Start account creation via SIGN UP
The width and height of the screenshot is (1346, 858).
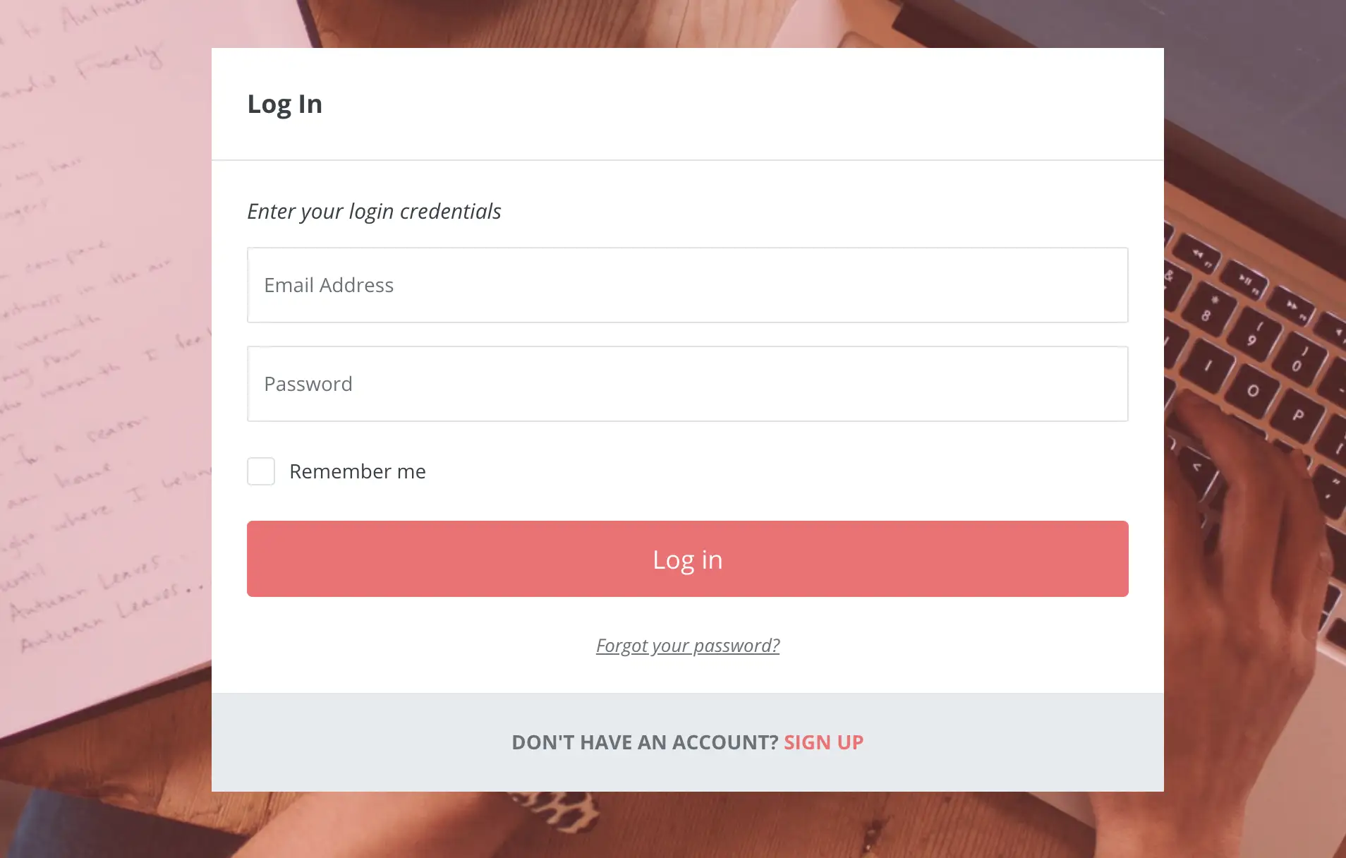click(x=823, y=742)
